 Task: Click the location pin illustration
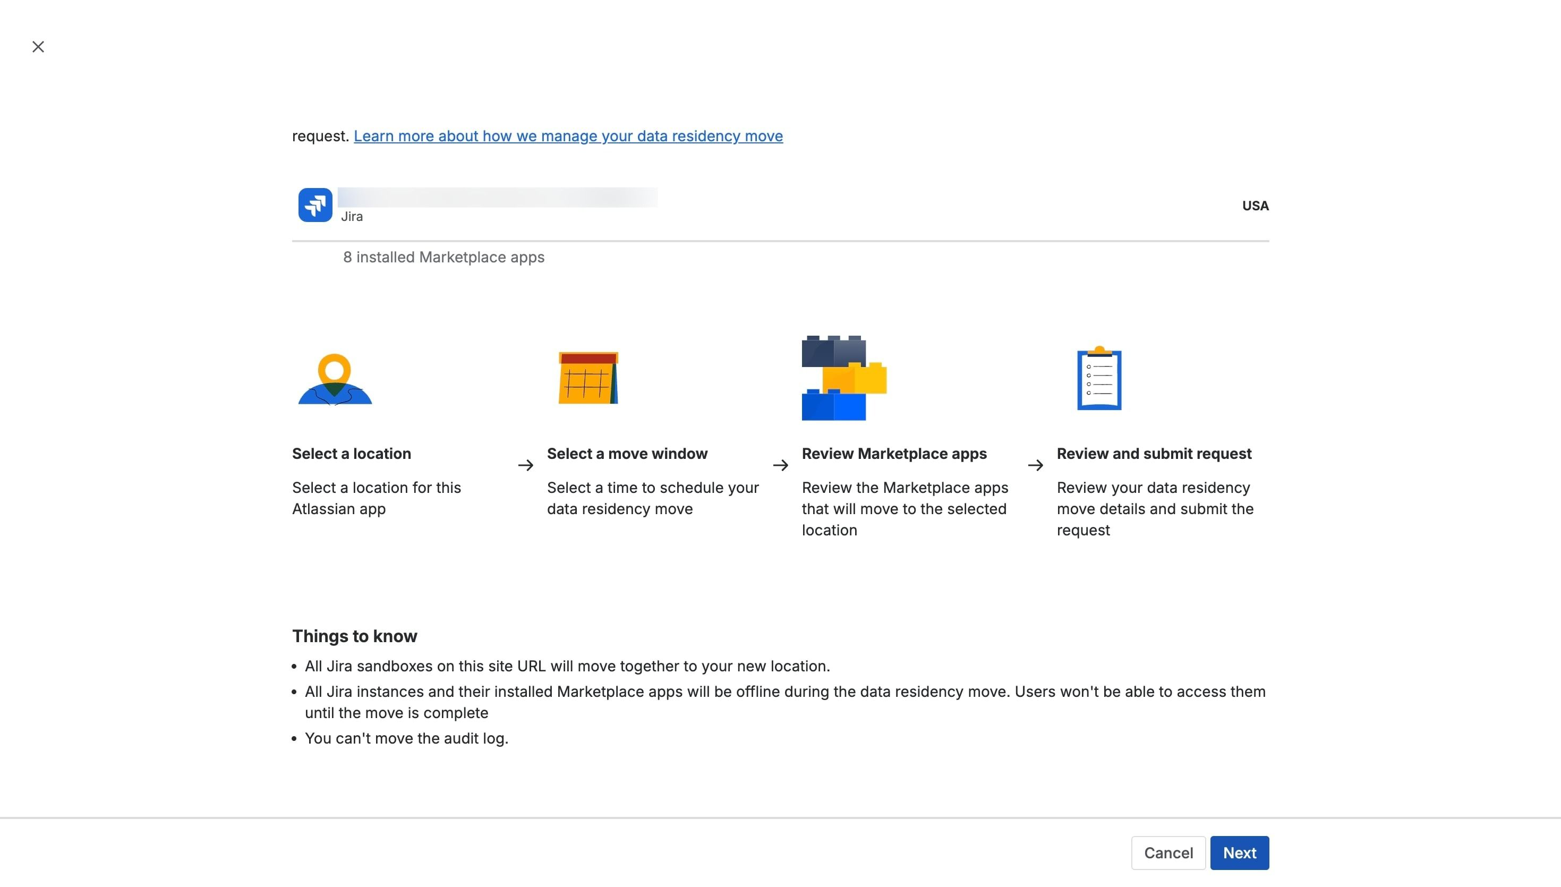(x=335, y=379)
